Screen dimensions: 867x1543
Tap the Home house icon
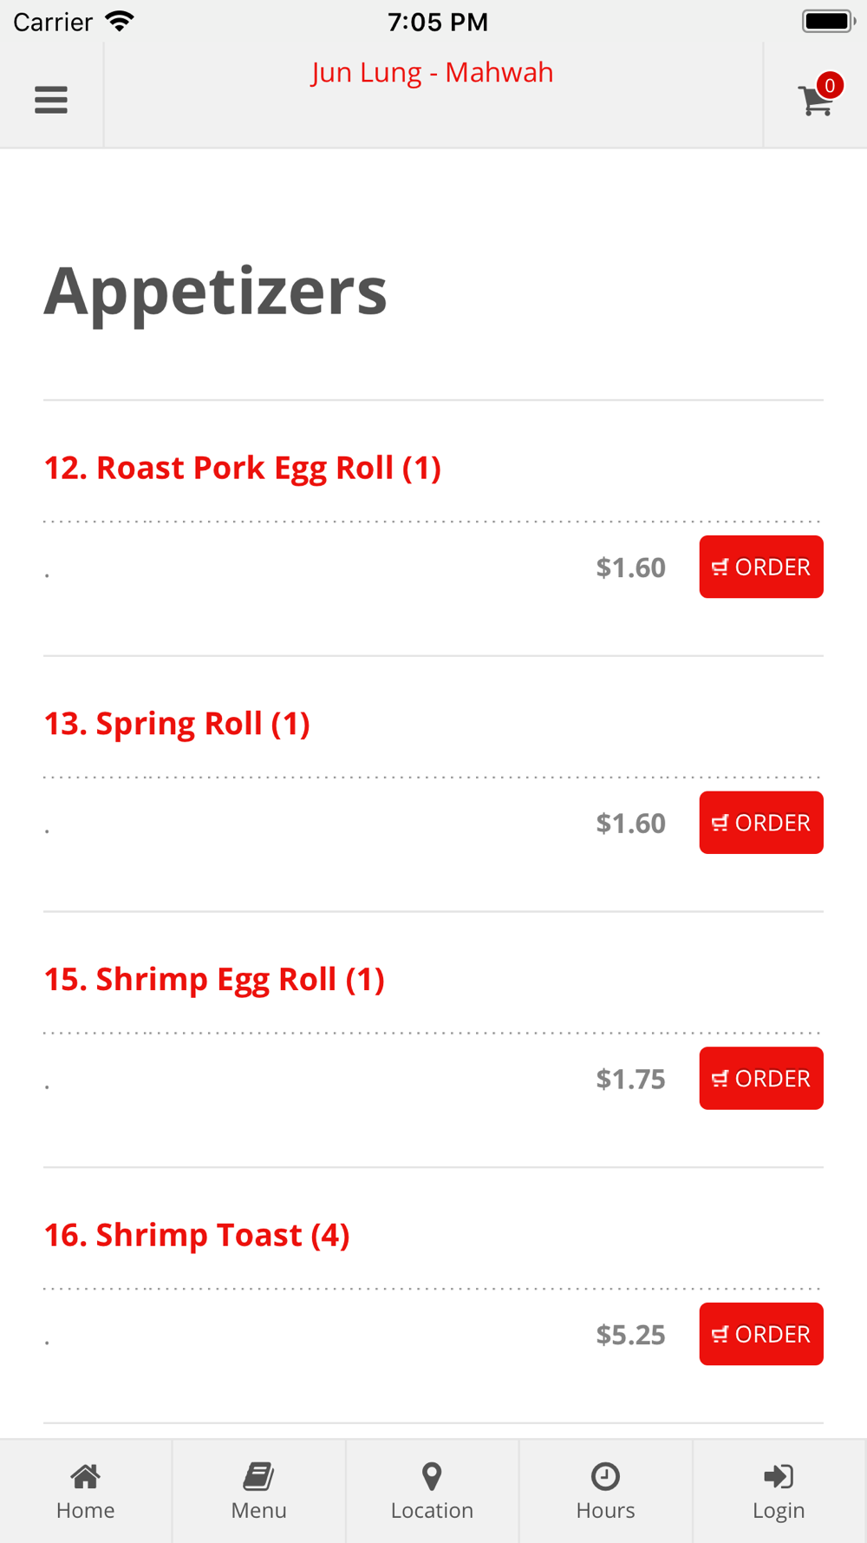click(x=86, y=1475)
